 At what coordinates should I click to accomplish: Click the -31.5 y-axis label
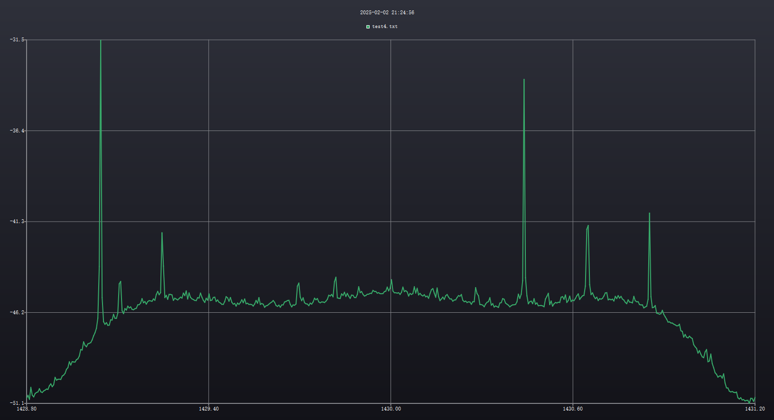(17, 39)
